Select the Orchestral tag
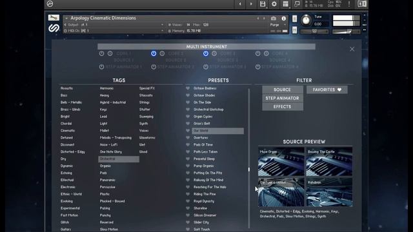 tap(119, 159)
